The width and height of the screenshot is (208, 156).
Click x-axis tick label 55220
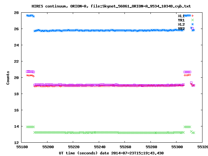coord(74,147)
